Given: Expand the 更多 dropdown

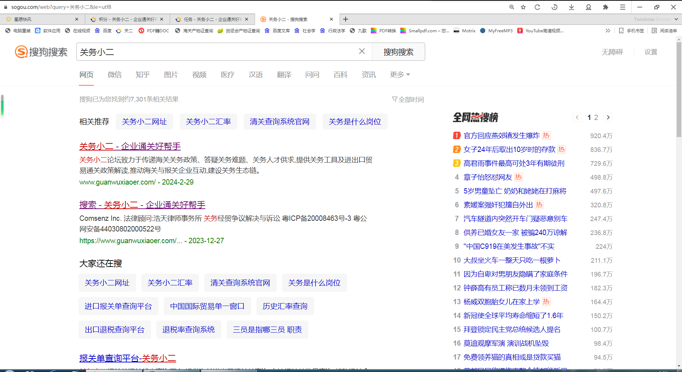Looking at the screenshot, I should click(400, 75).
